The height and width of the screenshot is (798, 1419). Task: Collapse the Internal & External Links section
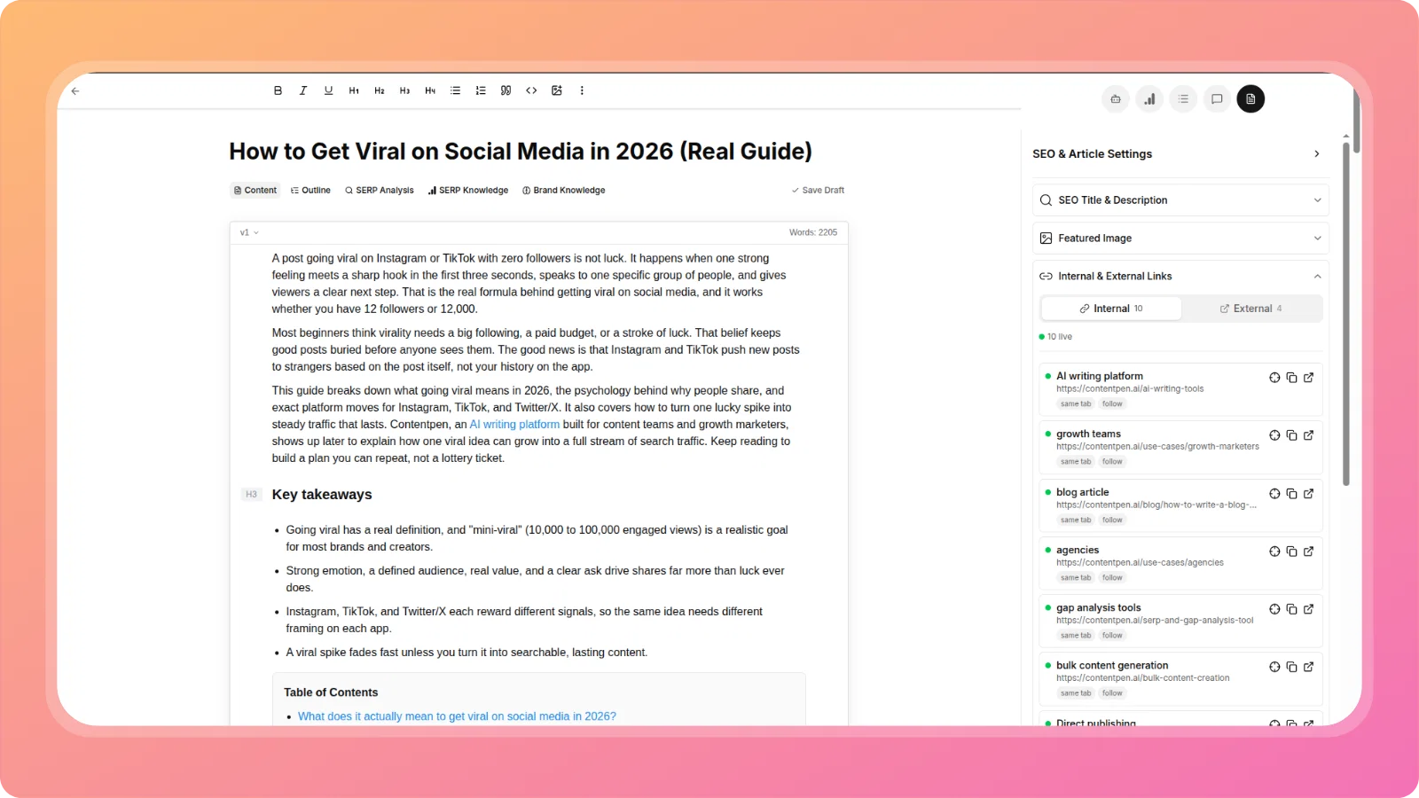(1180, 277)
